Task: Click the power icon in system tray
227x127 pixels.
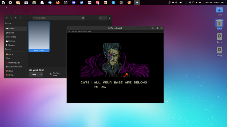Action: click(x=200, y=2)
